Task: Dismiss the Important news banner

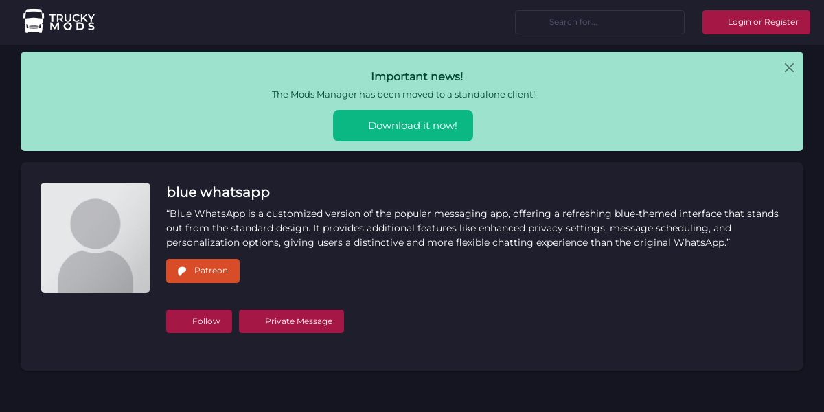Action: [x=789, y=68]
